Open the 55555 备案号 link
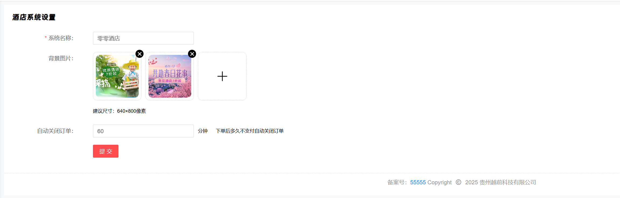This screenshot has width=620, height=198. (x=418, y=182)
